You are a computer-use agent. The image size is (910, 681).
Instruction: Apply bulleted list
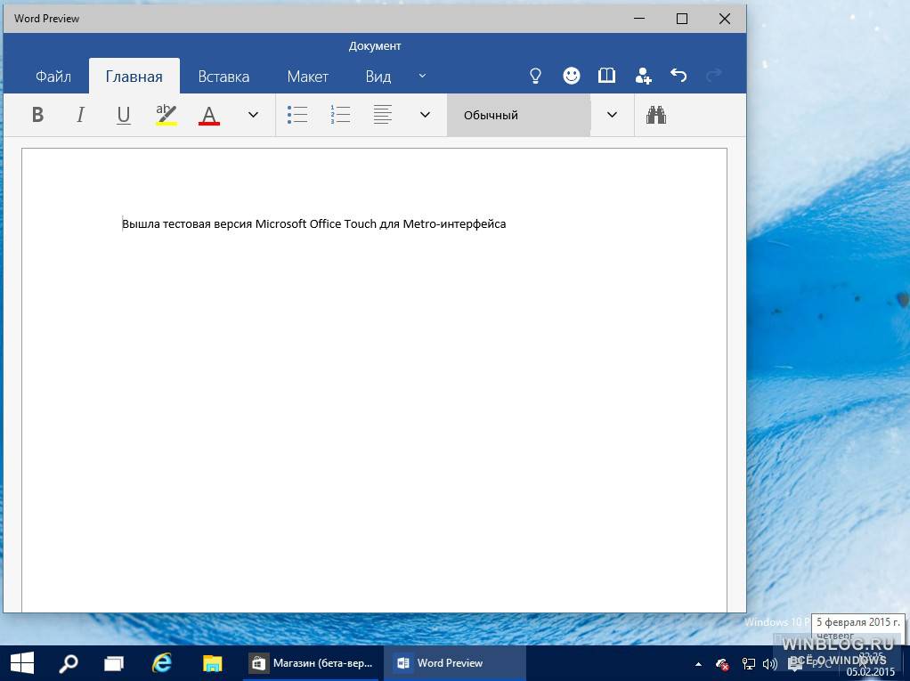coord(297,115)
